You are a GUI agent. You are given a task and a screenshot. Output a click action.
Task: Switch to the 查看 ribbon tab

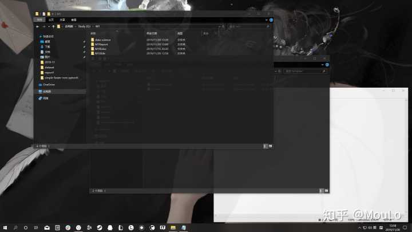[74, 20]
